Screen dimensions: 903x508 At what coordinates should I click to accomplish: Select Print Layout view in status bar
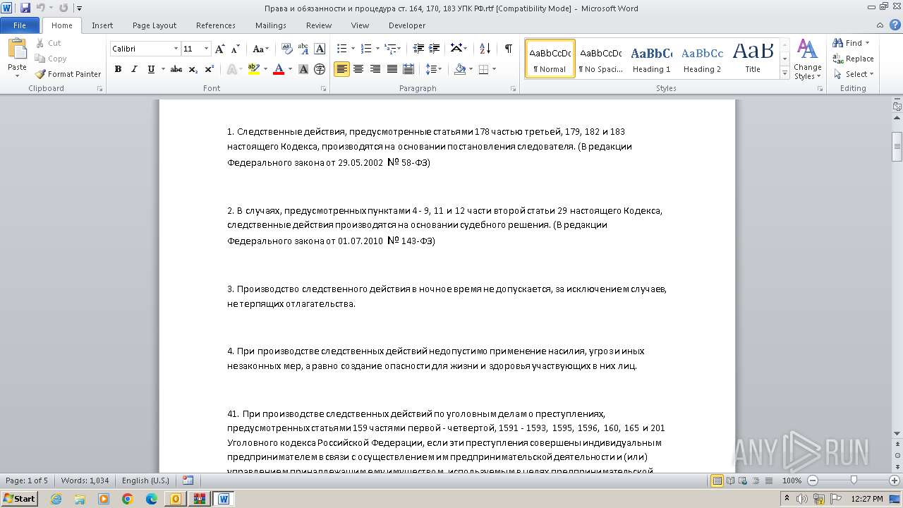pos(717,480)
